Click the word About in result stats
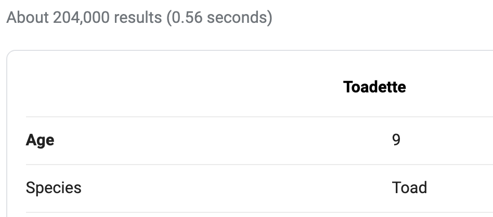This screenshot has height=217, width=493. pos(28,17)
